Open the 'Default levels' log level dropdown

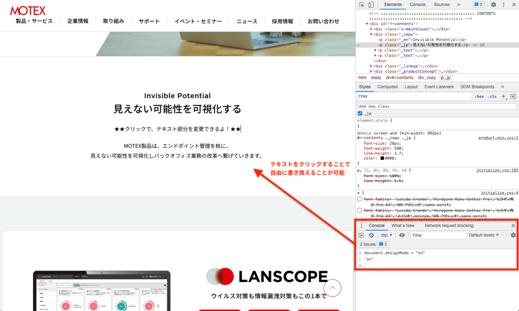(484, 235)
